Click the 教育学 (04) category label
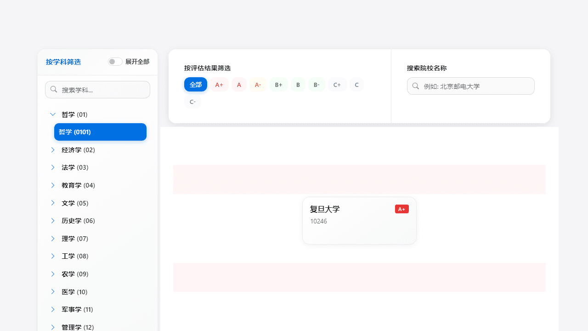Image resolution: width=588 pixels, height=331 pixels. click(x=78, y=185)
